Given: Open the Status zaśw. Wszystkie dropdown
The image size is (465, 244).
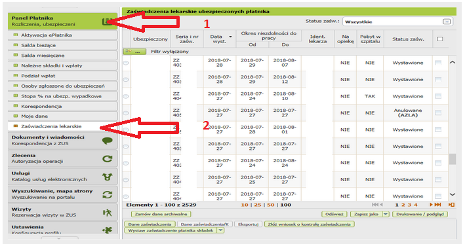Looking at the screenshot, I should click(397, 22).
